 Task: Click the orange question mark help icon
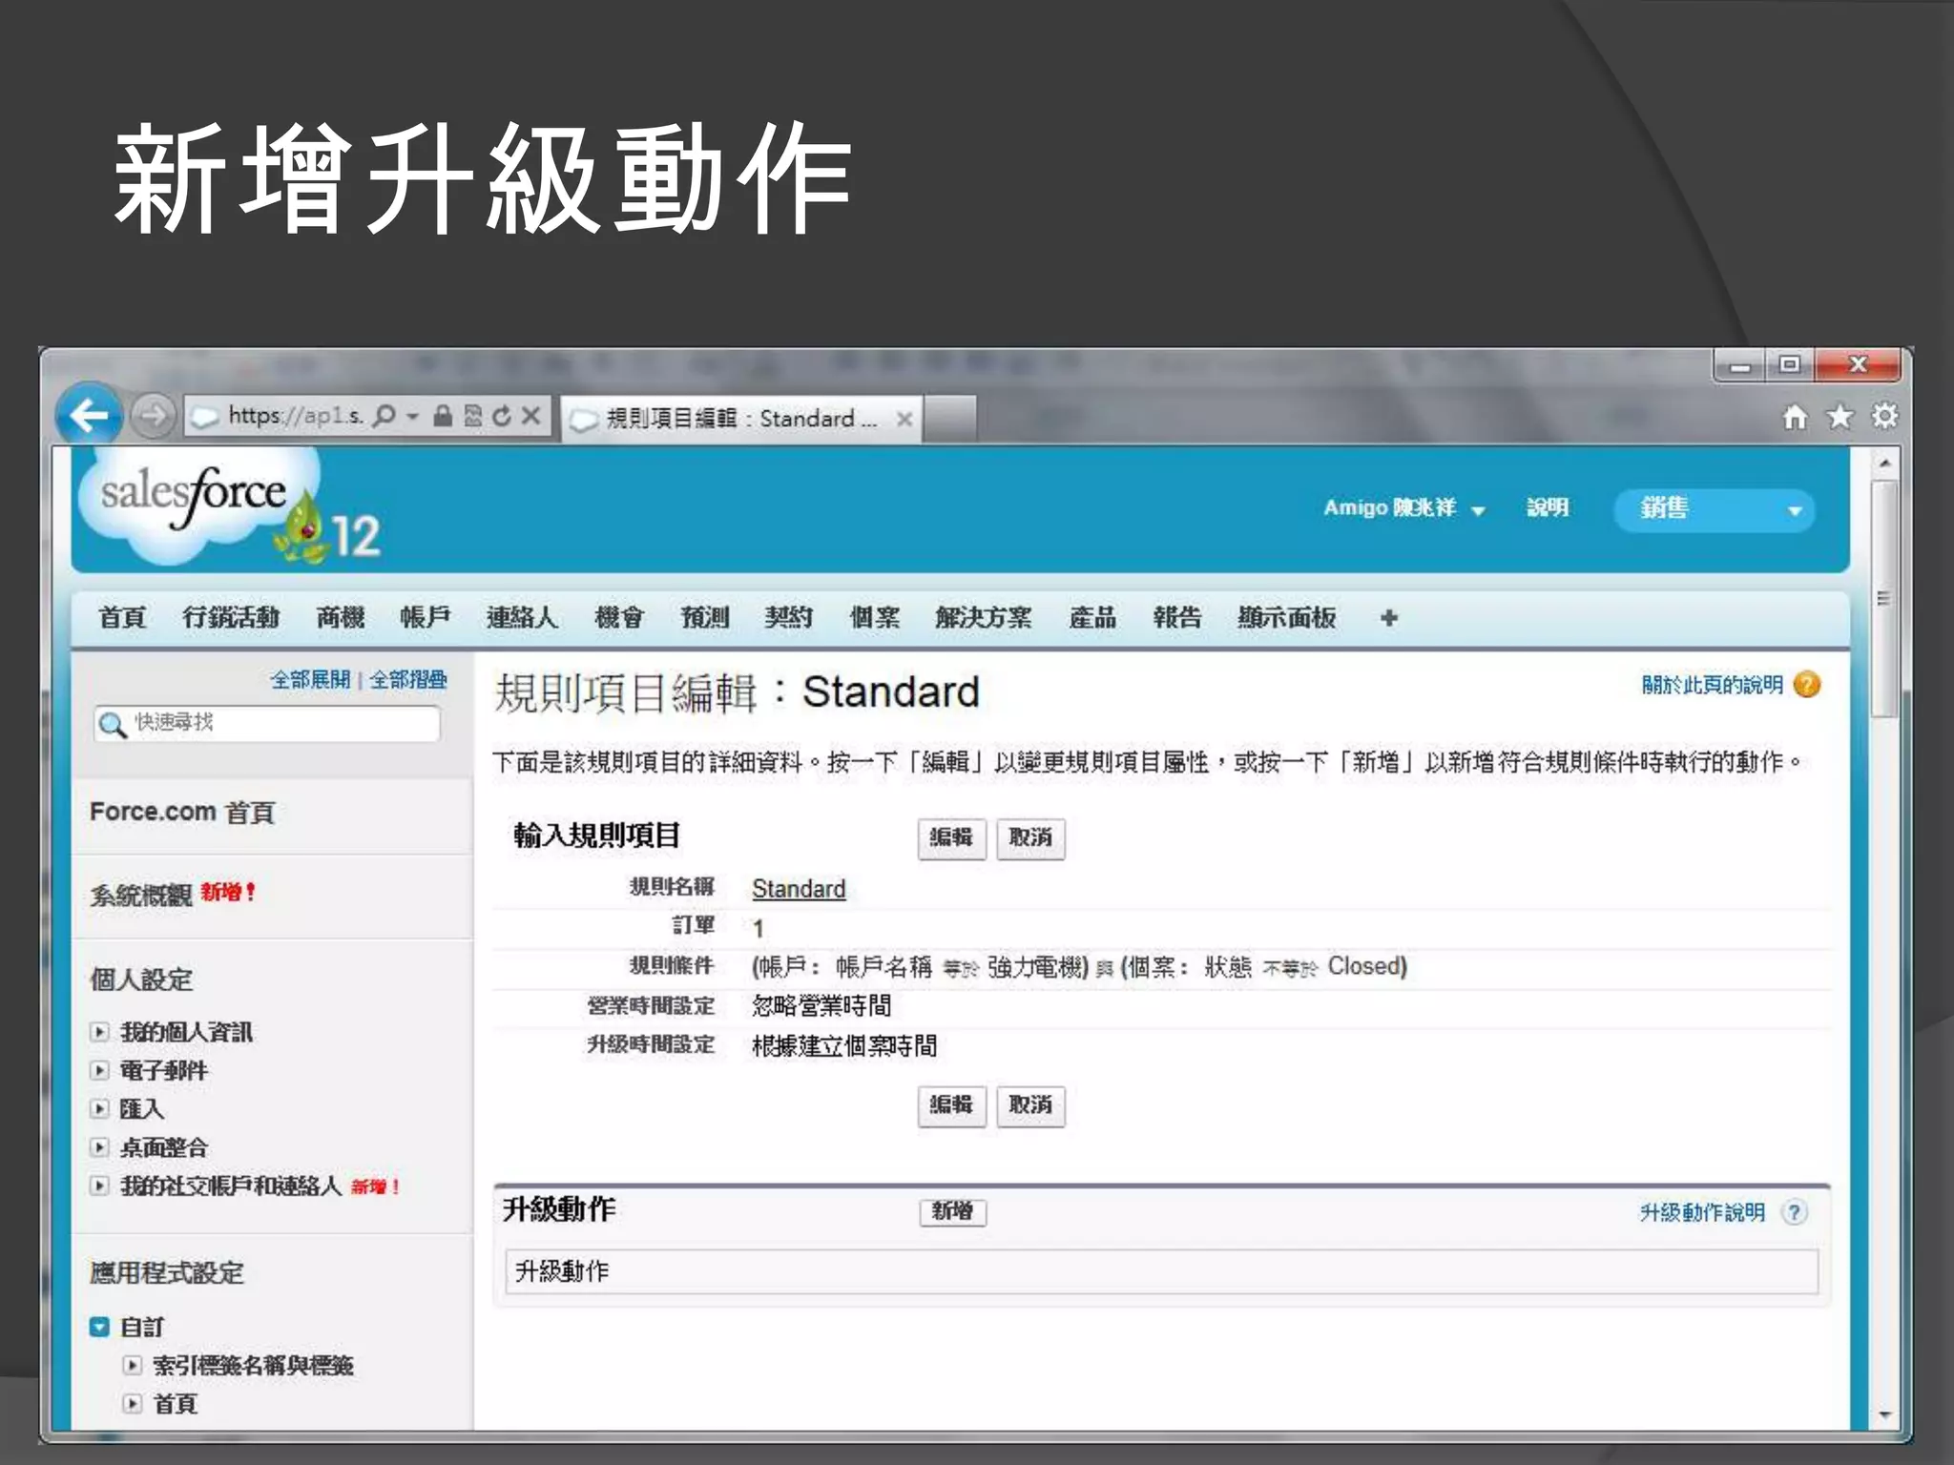coord(1807,685)
